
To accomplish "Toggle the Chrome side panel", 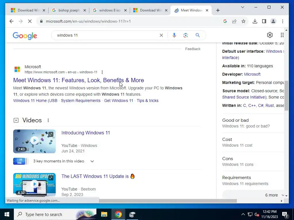I will (x=264, y=21).
